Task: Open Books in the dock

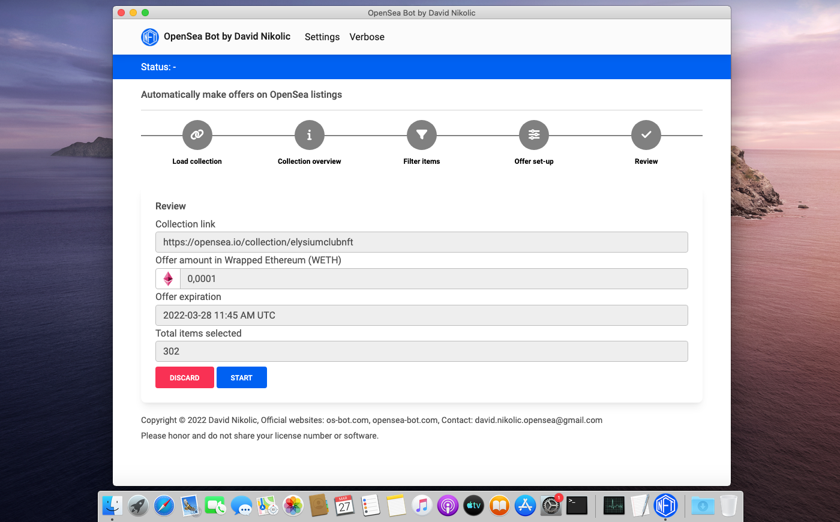Action: 499,506
